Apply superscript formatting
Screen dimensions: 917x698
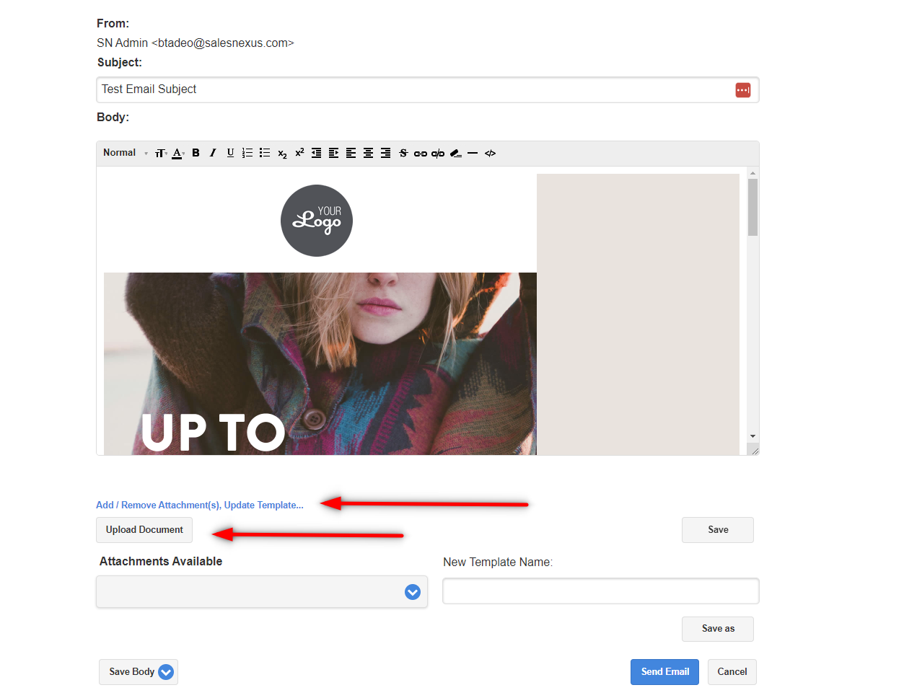(x=299, y=152)
